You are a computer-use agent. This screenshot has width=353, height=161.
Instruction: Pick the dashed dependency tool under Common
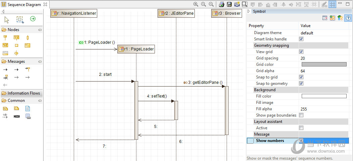(5, 116)
